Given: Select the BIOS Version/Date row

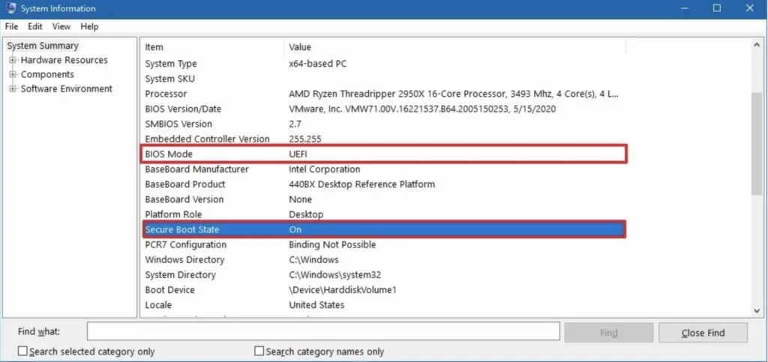Looking at the screenshot, I should click(x=385, y=109).
